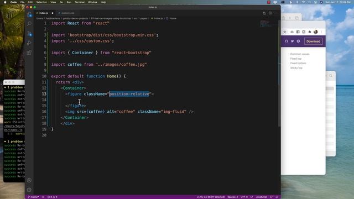The image size is (354, 199).
Task: Open the Extensions view icon
Action: point(29,53)
